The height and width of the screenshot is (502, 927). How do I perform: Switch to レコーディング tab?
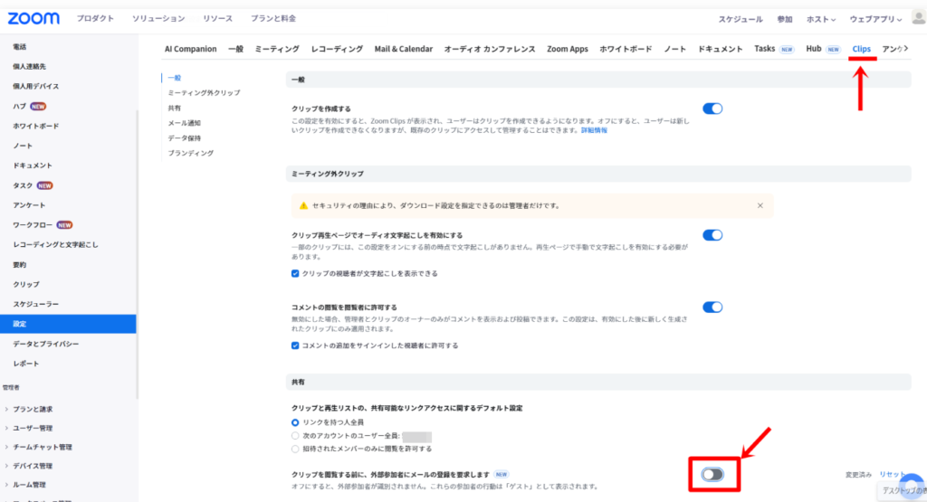tap(337, 49)
